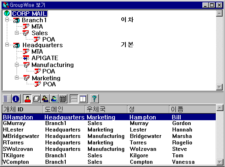Viewport: 225px width, 167px height.
Task: Select the SWolzovan user row
Action: click(109, 149)
